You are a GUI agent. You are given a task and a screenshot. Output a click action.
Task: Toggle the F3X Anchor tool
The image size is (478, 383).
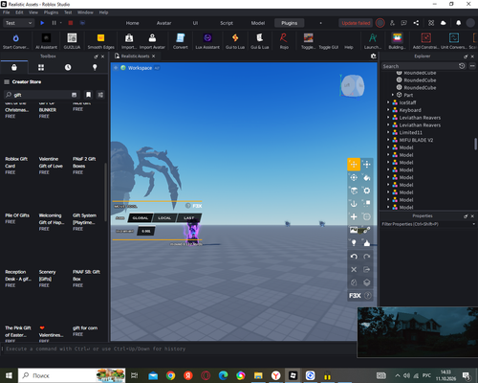[x=354, y=204]
